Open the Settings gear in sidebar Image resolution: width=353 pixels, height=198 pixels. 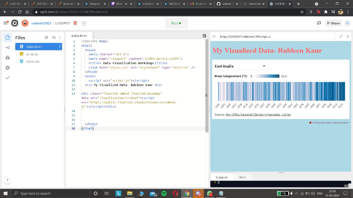(x=7, y=68)
